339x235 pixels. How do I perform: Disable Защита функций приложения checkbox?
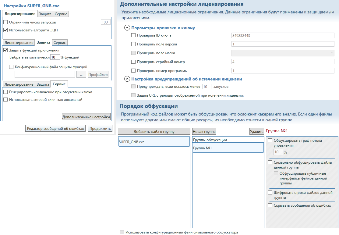(5, 50)
